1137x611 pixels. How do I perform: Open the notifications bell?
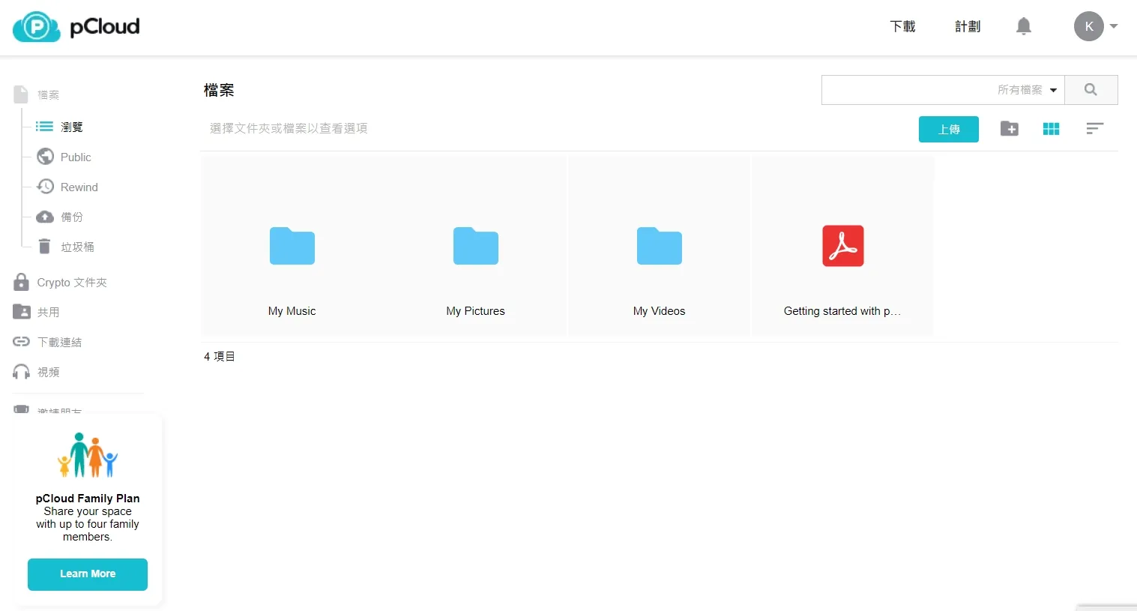coord(1024,27)
